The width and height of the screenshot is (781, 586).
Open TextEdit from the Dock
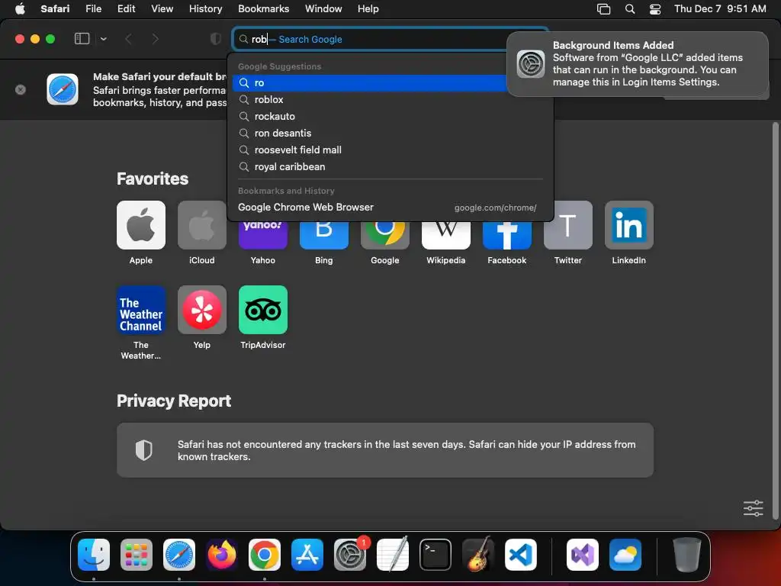393,554
